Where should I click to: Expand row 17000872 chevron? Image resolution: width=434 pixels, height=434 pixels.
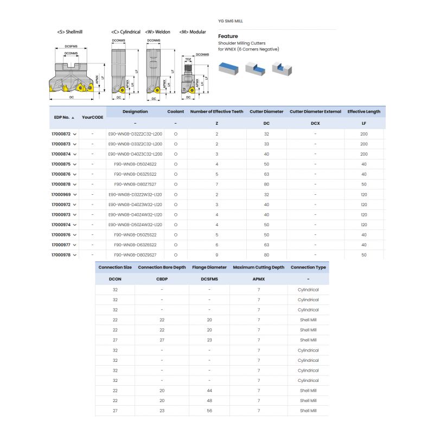(75, 134)
